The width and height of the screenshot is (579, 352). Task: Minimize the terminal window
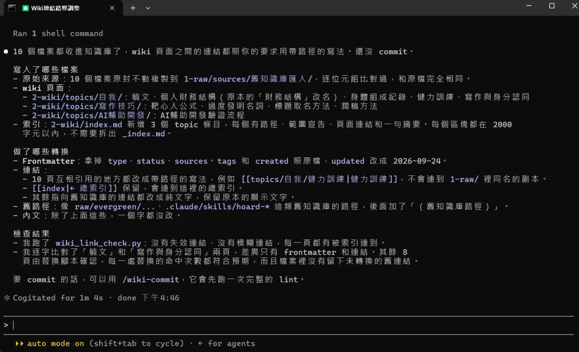coord(529,6)
